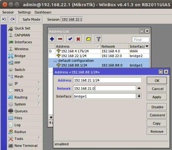Click the Redo arrow in the toolbar

[x=13, y=19]
